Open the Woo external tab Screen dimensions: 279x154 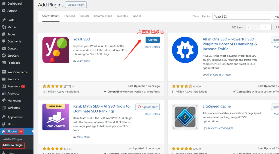pyautogui.click(x=137, y=16)
